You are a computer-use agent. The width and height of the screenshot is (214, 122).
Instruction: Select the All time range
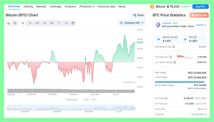66,23
